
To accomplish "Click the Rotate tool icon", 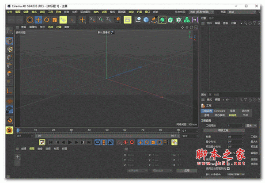I will (46, 19).
